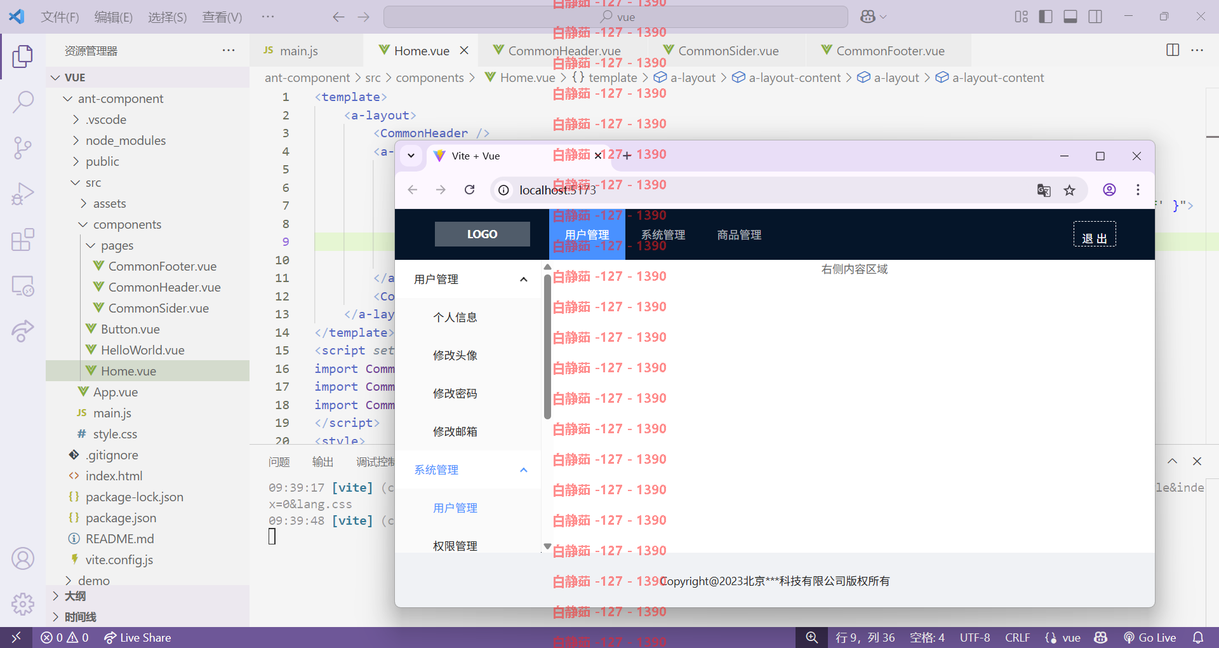The width and height of the screenshot is (1219, 648).
Task: Click the customize layout icon in title bar
Action: pos(1021,17)
